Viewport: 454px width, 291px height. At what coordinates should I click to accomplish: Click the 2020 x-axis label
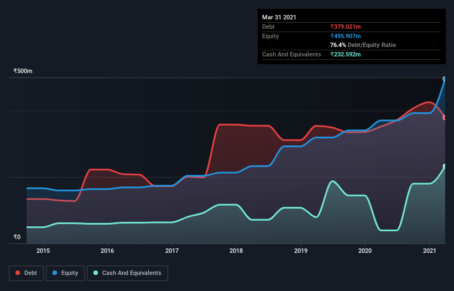[x=365, y=251]
